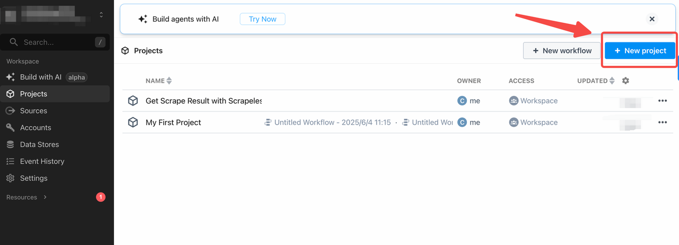
Task: Sort projects by NAME column
Action: [x=159, y=81]
